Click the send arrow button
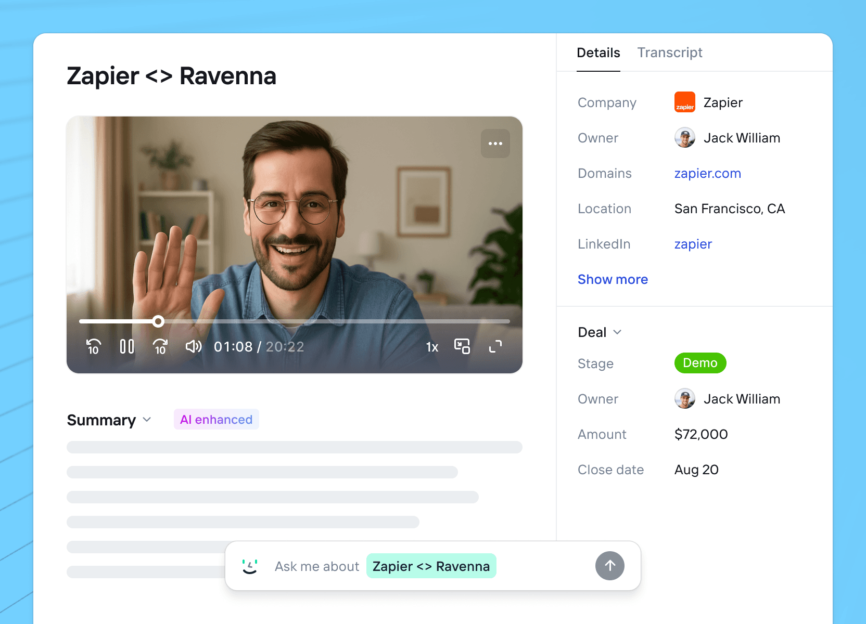 609,566
